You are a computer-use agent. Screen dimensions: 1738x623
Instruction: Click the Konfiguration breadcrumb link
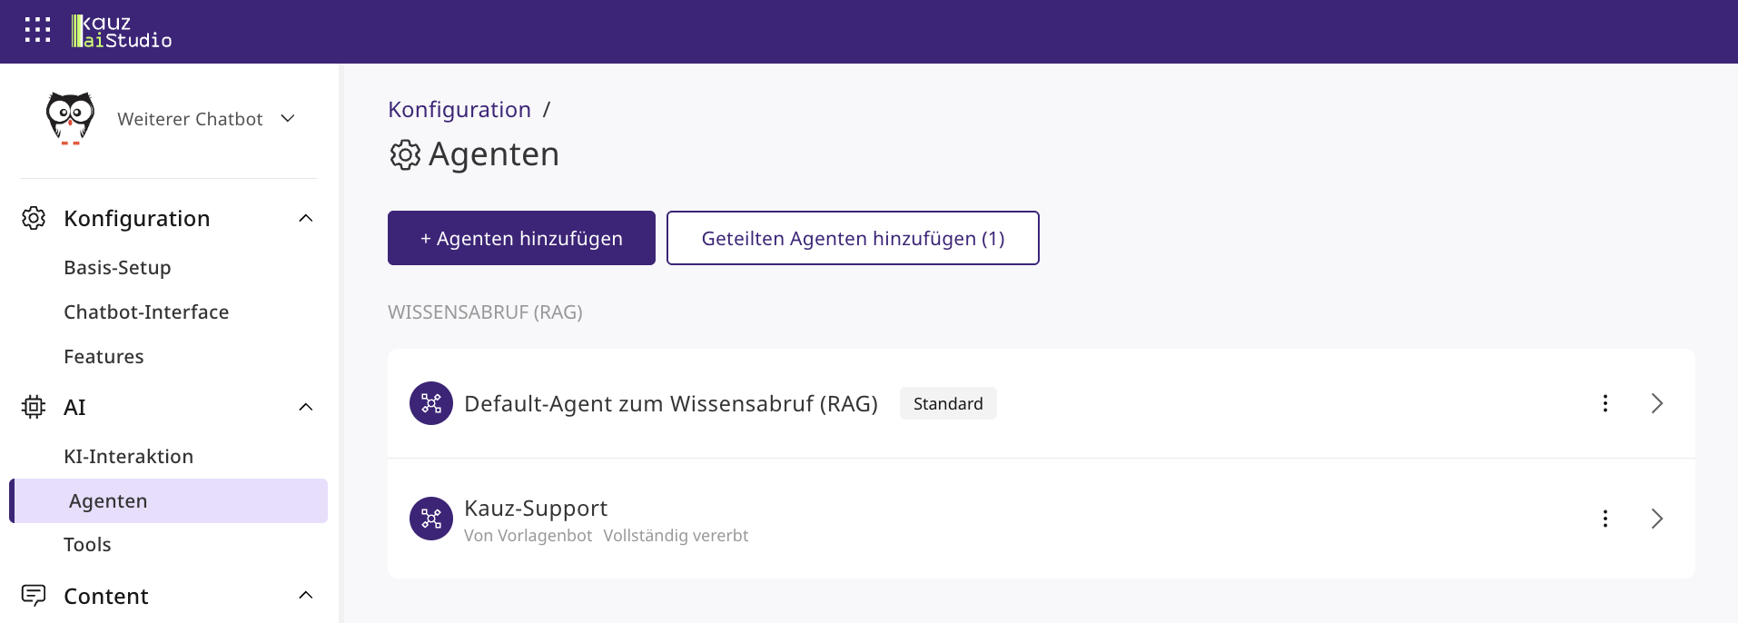coord(459,109)
